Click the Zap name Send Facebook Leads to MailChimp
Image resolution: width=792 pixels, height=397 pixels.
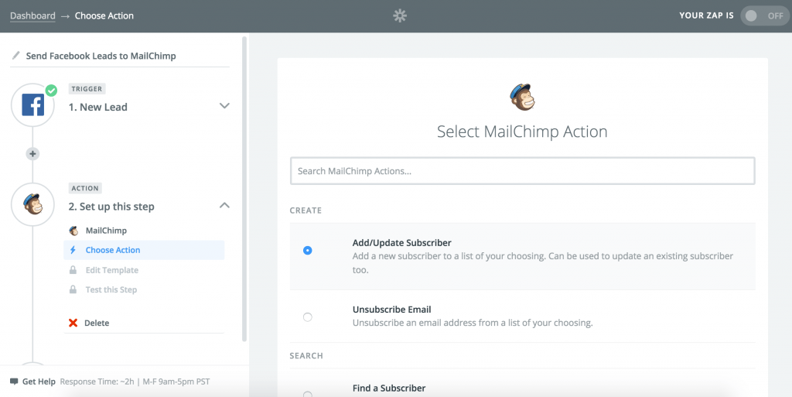[x=101, y=56]
